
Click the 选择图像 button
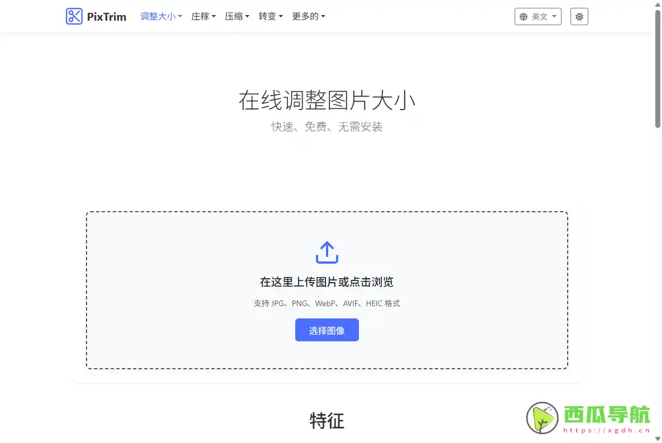point(327,330)
